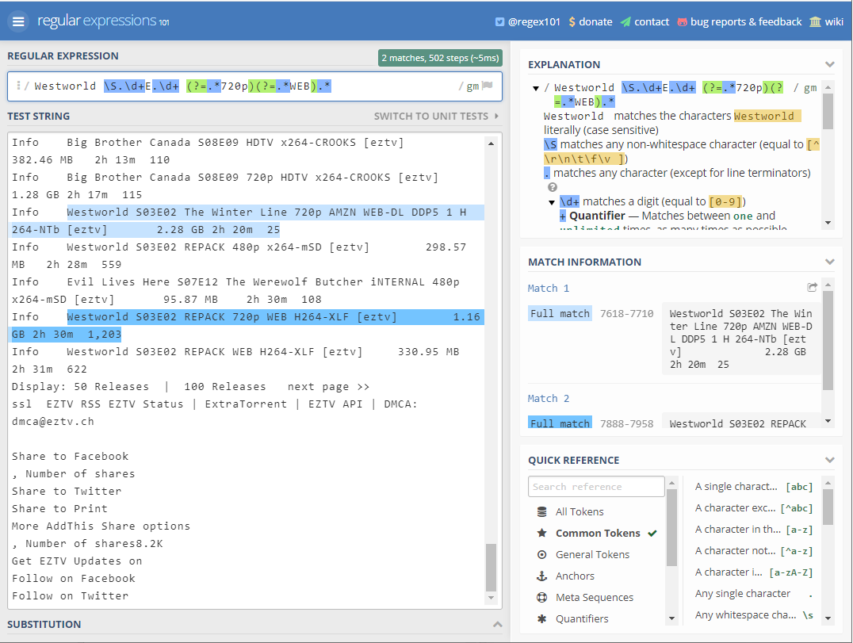Expand the Substitution panel

(x=497, y=625)
